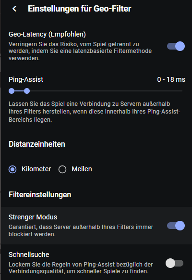The image size is (192, 280).
Task: Select the Kilometer radio button
Action: (x=12, y=169)
